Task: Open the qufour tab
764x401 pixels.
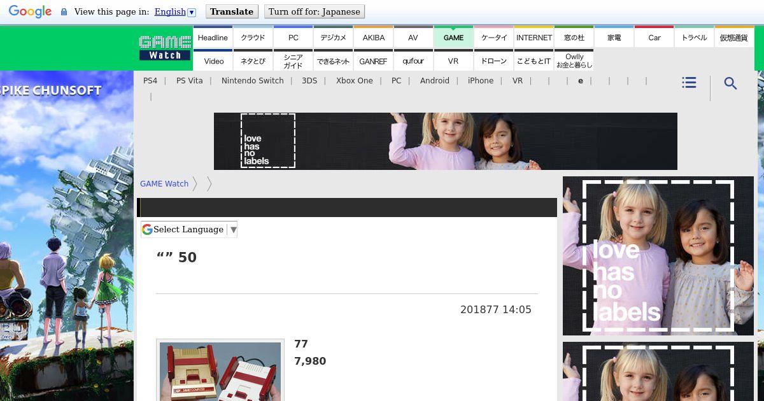Action: point(413,60)
